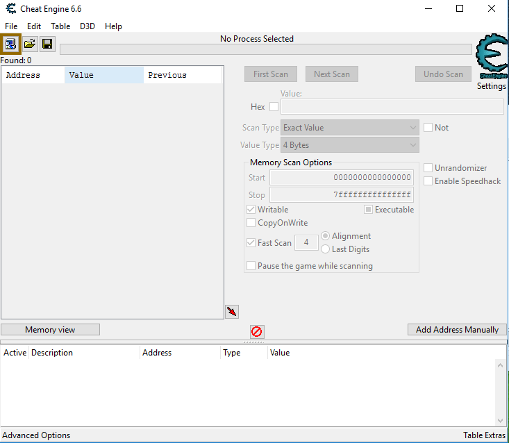Viewport: 509px width, 443px height.
Task: Click the First Scan button
Action: coord(271,74)
